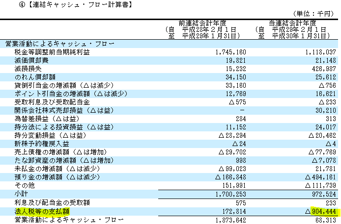Click the value △494,161
Viewport: 341px width, 224px height.
point(320,177)
